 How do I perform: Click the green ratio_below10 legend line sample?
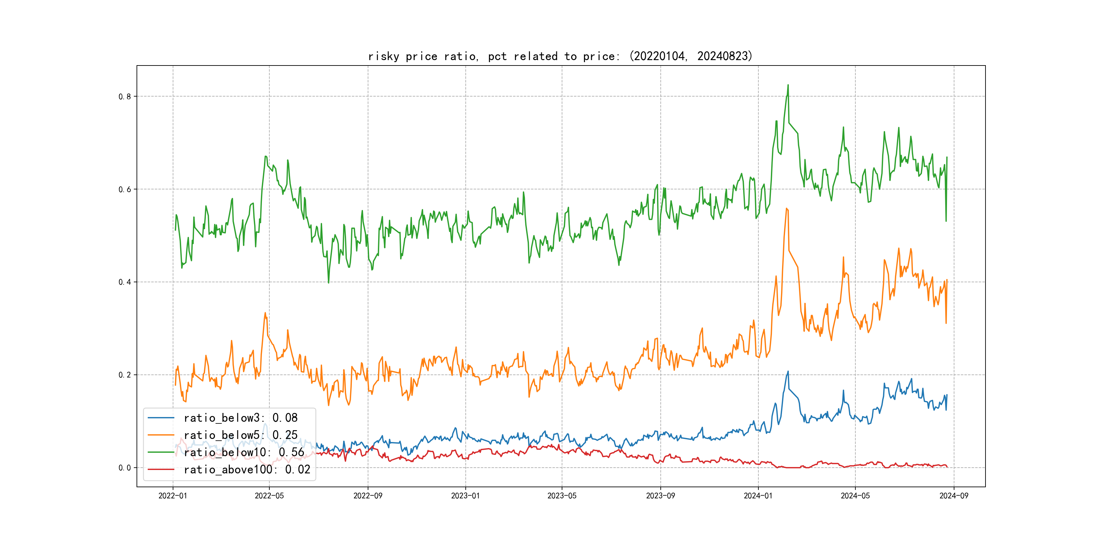coord(161,452)
